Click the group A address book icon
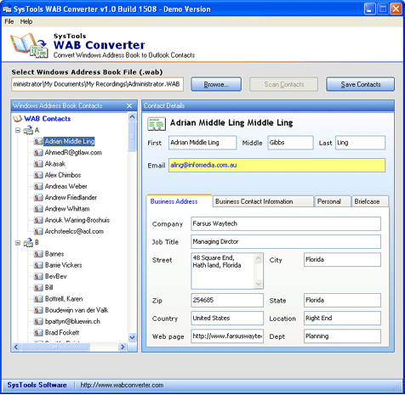Image resolution: width=405 pixels, height=395 pixels. point(28,130)
